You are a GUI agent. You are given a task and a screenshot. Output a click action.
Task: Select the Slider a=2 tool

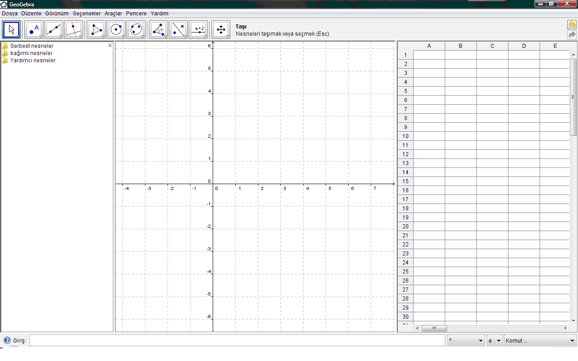(x=198, y=30)
